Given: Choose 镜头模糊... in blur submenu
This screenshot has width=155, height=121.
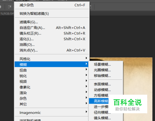Looking at the screenshot, I should click(106, 118).
